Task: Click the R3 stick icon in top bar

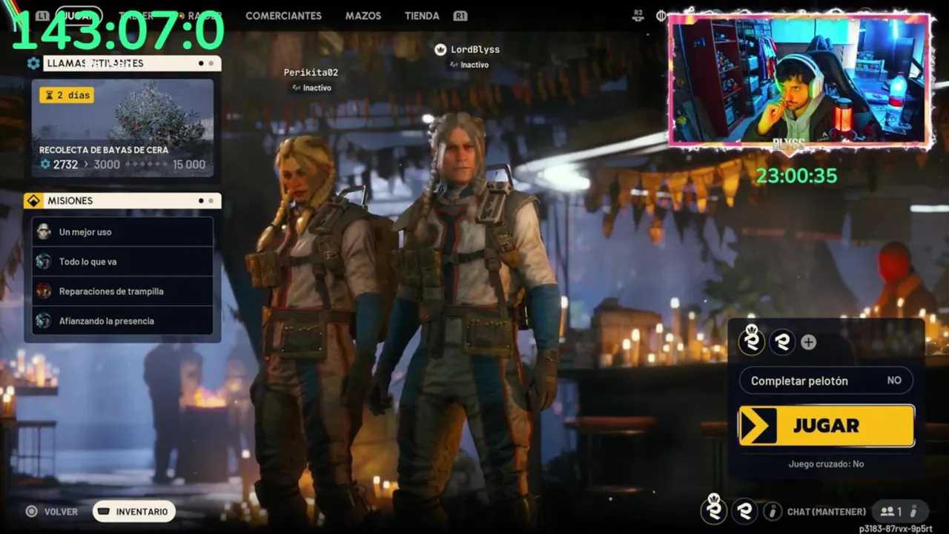Action: (x=638, y=15)
